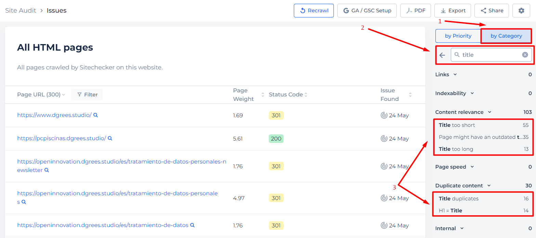Click magnifier icon beside tratamiento-de-datos URL

[x=192, y=225]
